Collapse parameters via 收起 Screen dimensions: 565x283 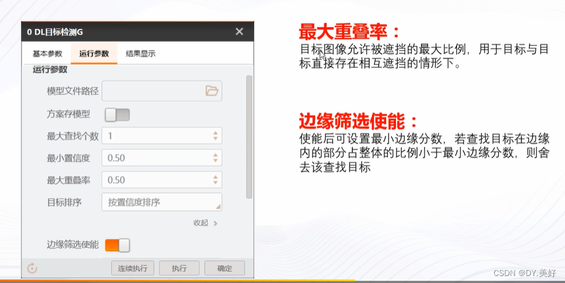coord(206,223)
